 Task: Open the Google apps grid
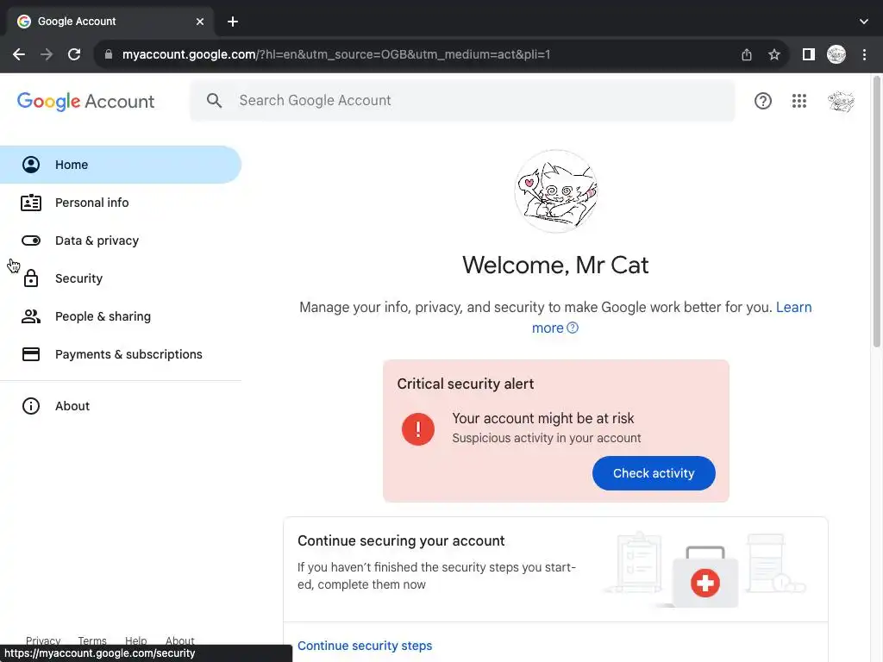tap(799, 101)
